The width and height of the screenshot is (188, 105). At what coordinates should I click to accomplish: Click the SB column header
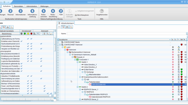182,40
